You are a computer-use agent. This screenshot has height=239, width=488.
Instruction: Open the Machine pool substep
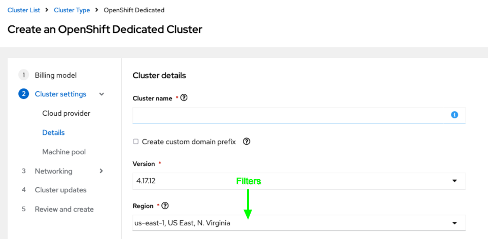[64, 152]
